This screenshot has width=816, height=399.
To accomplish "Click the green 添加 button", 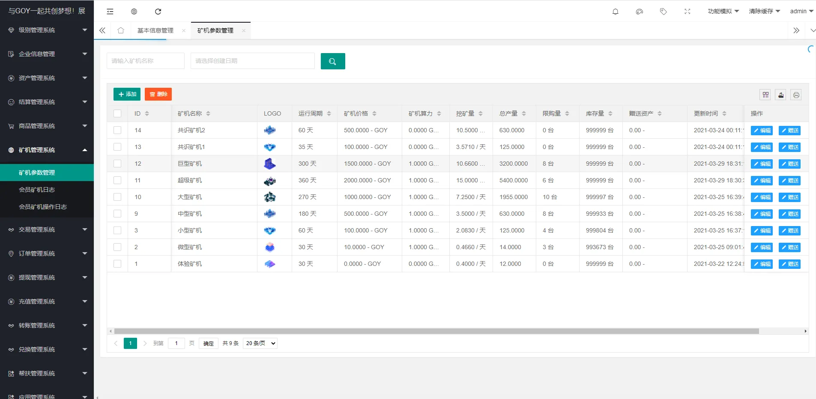I will [x=127, y=94].
